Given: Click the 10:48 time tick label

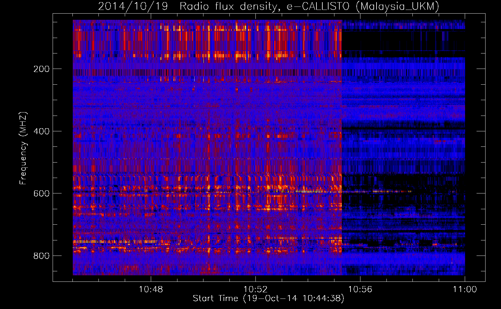Looking at the screenshot, I should click(151, 290).
